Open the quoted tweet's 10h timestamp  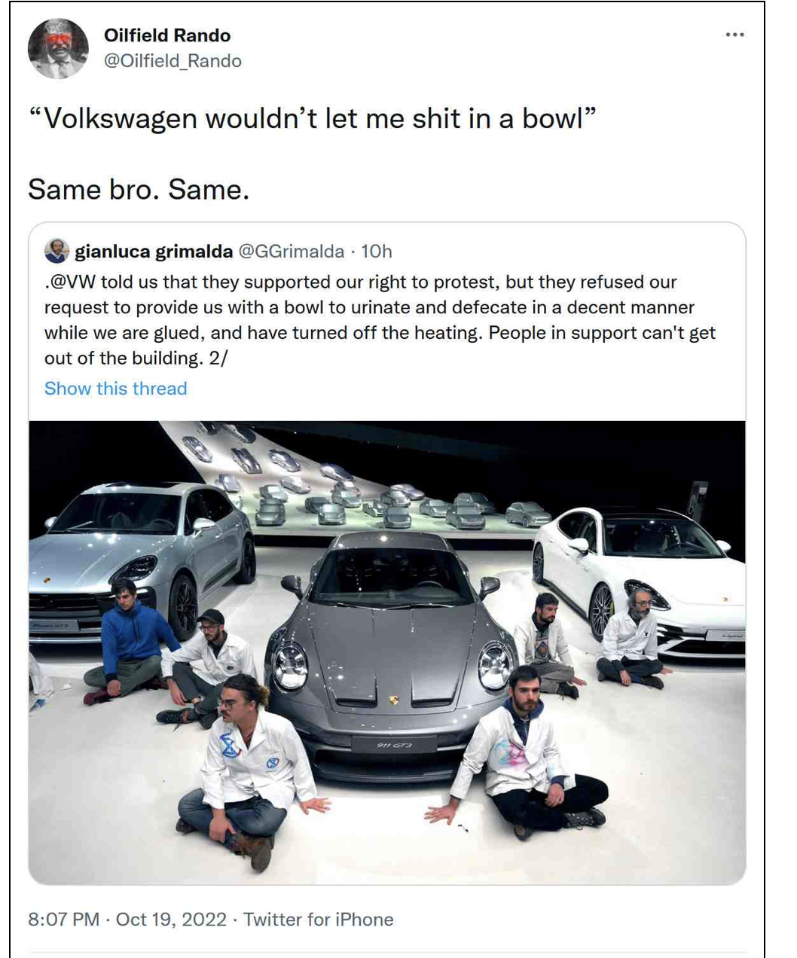click(x=377, y=251)
